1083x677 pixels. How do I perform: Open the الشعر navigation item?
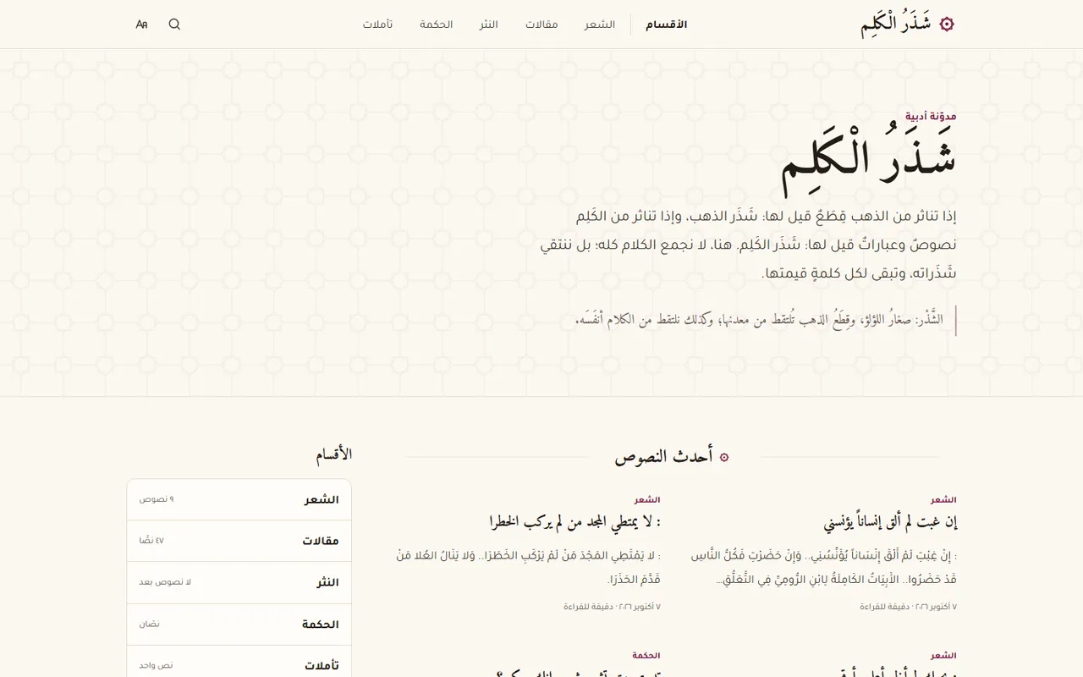coord(600,25)
